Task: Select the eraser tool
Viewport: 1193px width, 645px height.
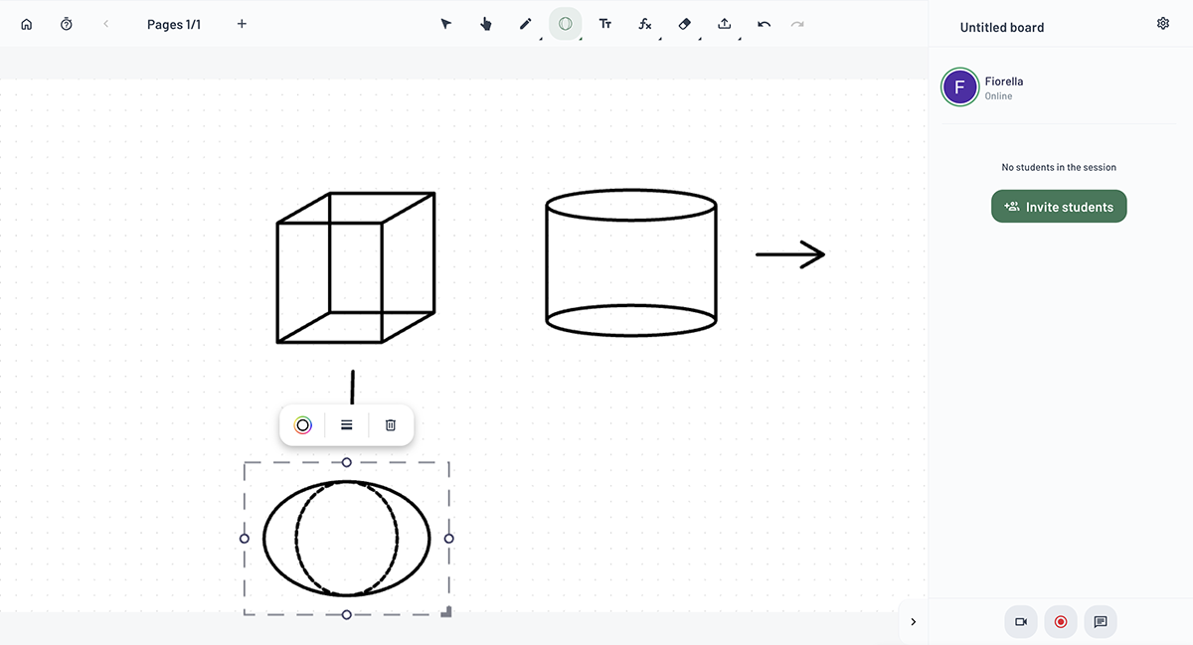Action: tap(684, 24)
